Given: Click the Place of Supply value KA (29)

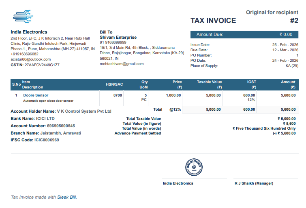Looking at the screenshot, I should point(292,66).
